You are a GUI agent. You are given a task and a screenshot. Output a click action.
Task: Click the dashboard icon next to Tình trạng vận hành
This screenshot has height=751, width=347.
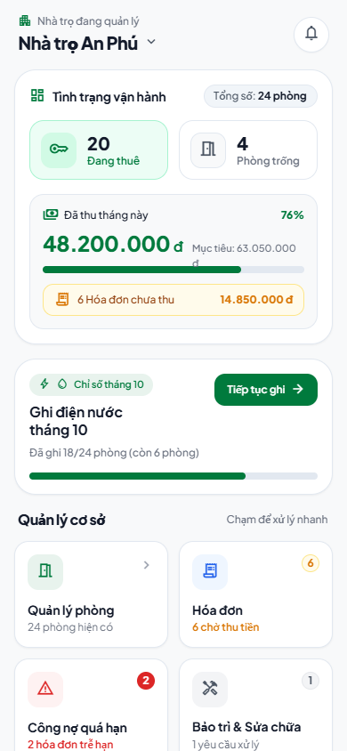point(36,95)
